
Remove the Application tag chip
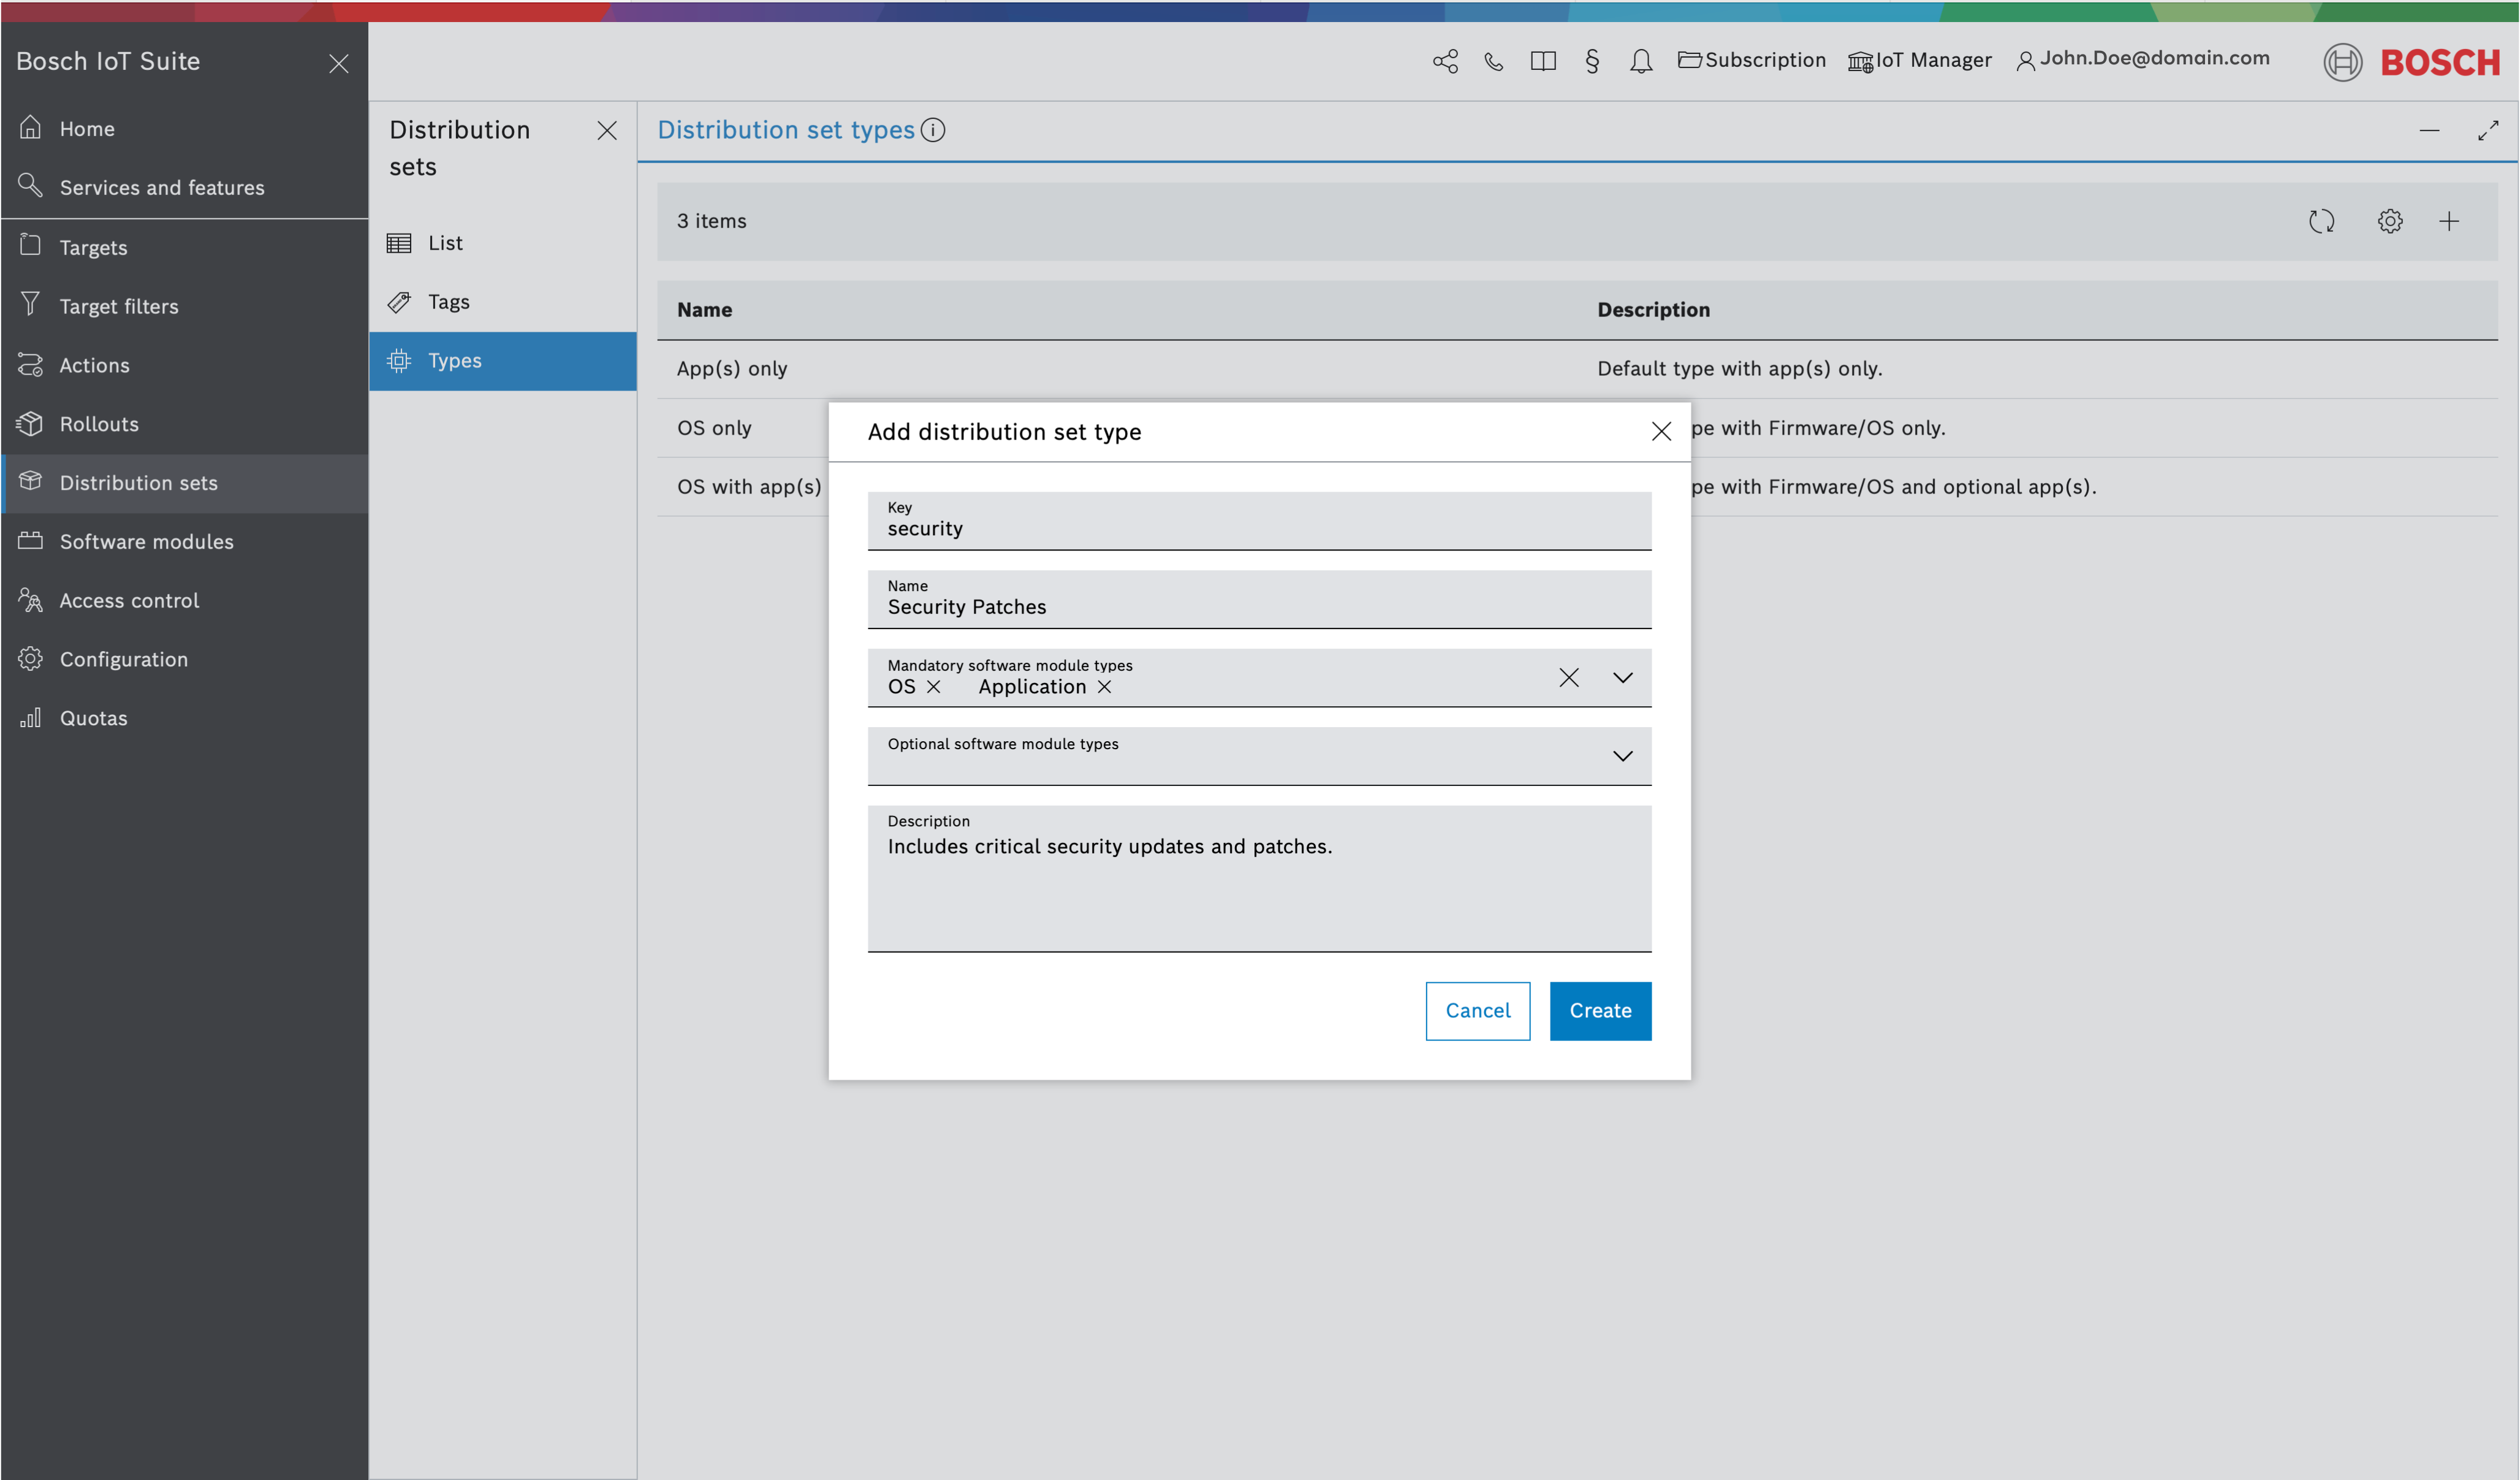coord(1104,687)
